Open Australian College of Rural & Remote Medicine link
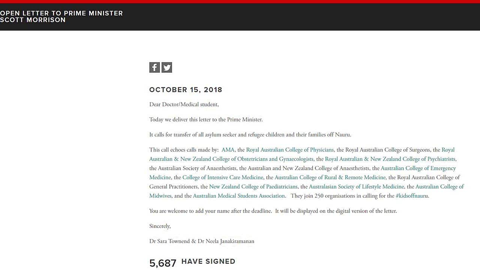 [330, 177]
